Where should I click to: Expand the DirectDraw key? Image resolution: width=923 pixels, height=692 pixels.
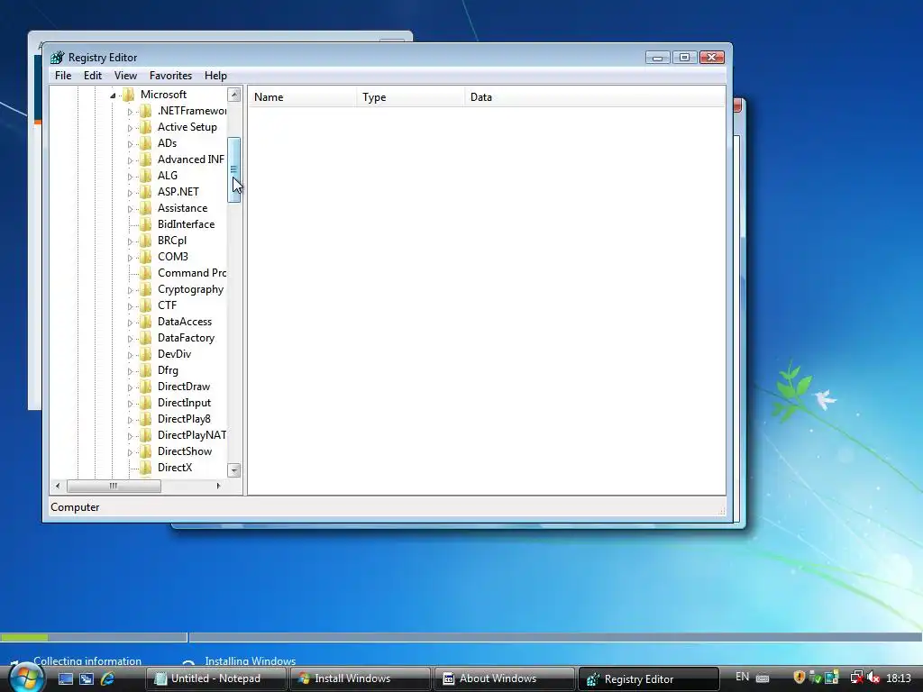point(130,387)
